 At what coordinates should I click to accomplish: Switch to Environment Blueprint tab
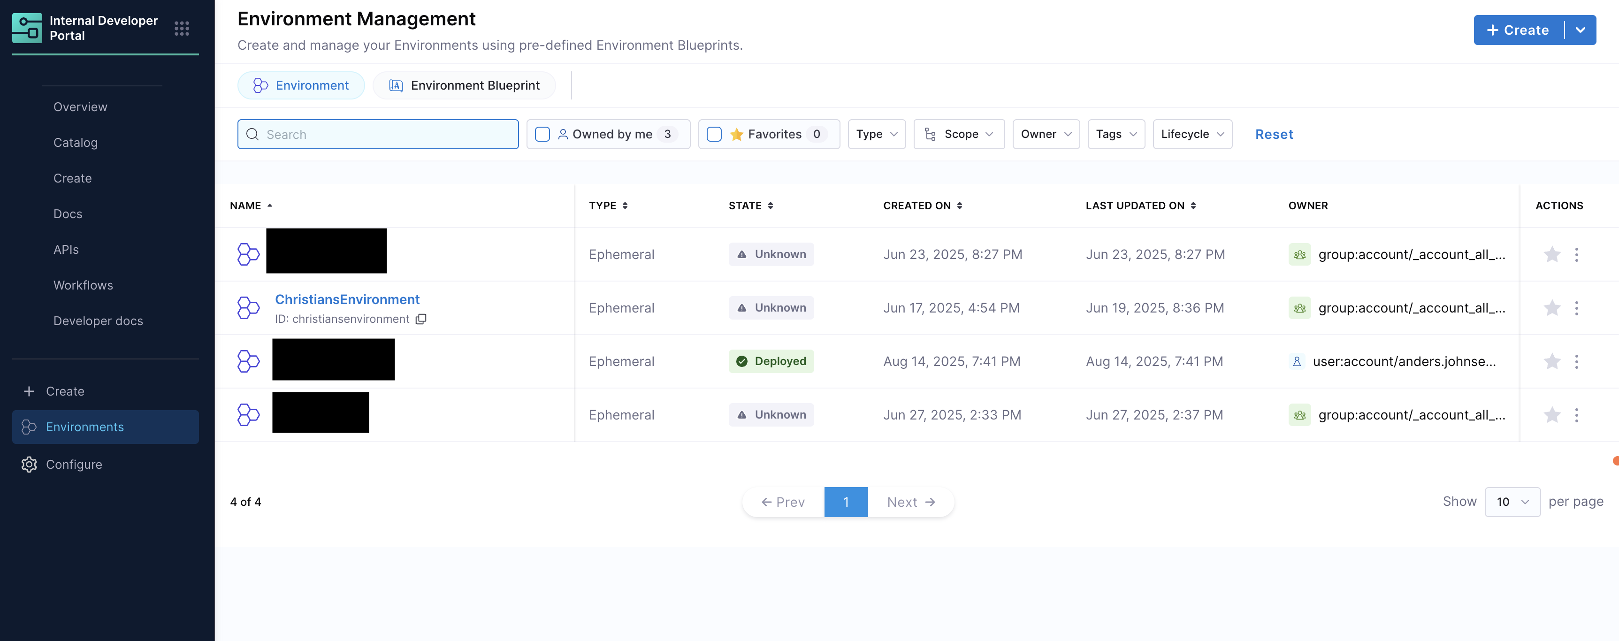[x=464, y=85]
